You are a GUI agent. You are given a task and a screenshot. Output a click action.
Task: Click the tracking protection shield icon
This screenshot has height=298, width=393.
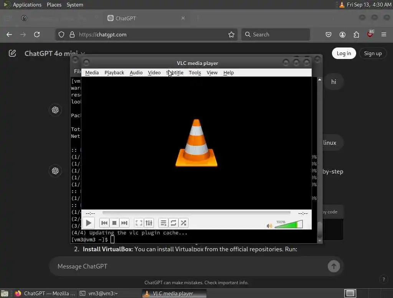click(x=61, y=34)
